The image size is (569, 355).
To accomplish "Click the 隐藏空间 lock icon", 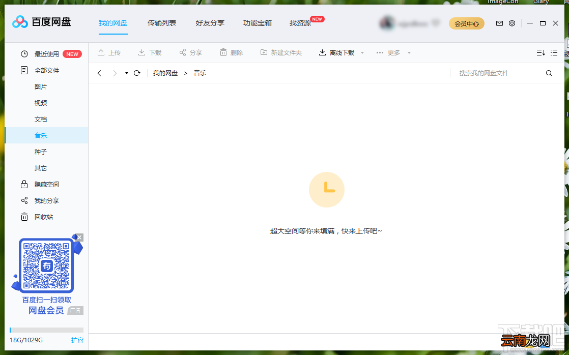I will tap(24, 184).
